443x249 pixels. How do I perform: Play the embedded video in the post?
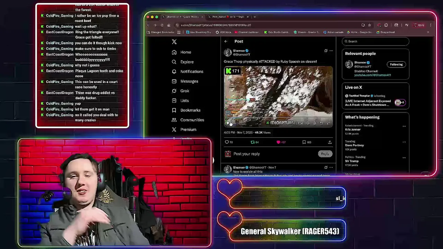(228, 123)
